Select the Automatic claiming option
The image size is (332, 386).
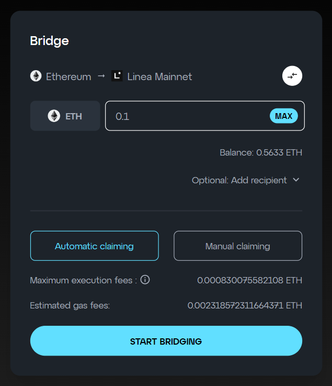[94, 246]
